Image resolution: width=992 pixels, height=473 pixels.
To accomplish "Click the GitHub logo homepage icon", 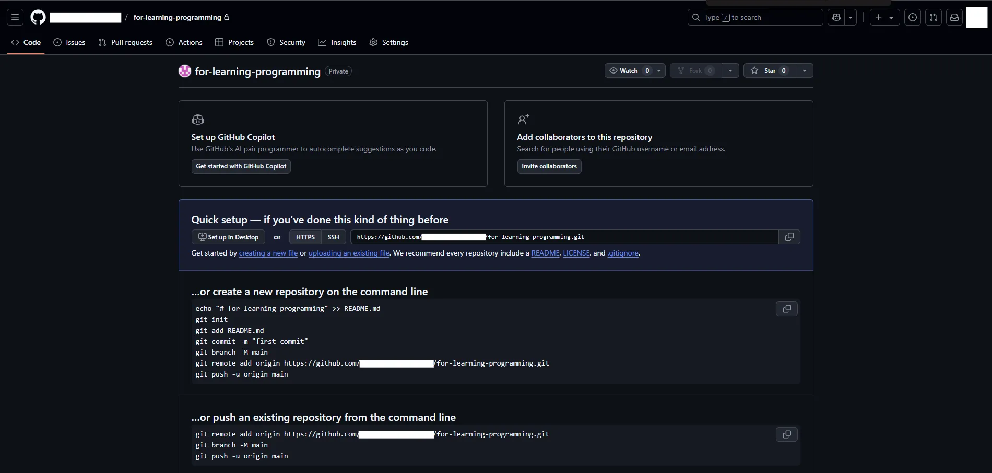I will tap(38, 17).
